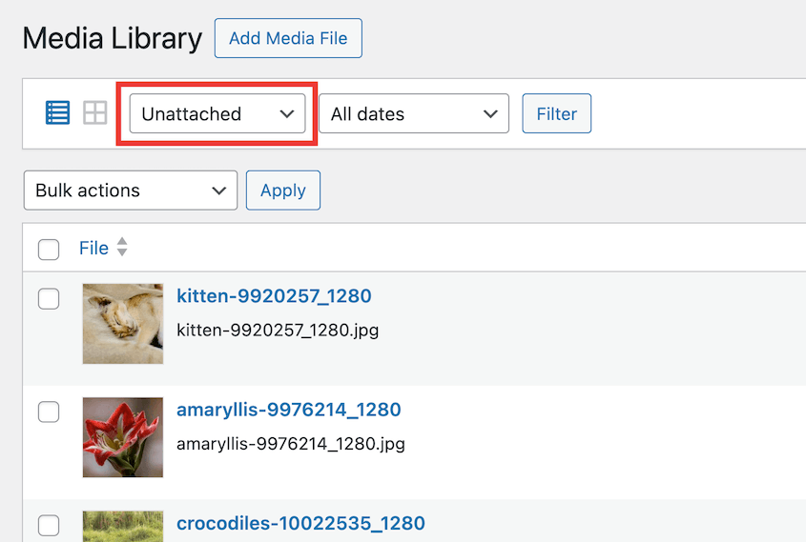
Task: Click the crocodiles image thumbnail
Action: pyautogui.click(x=122, y=527)
